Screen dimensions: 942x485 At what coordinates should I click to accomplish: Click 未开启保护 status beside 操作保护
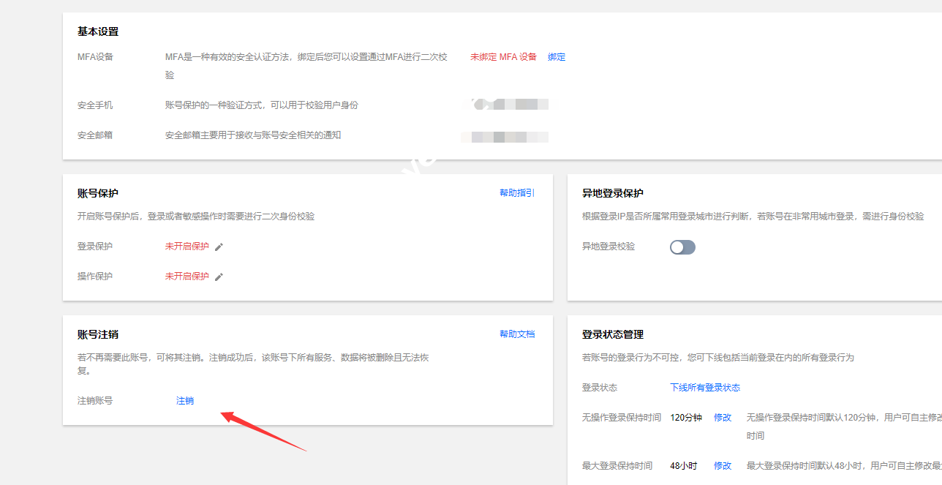click(x=186, y=277)
